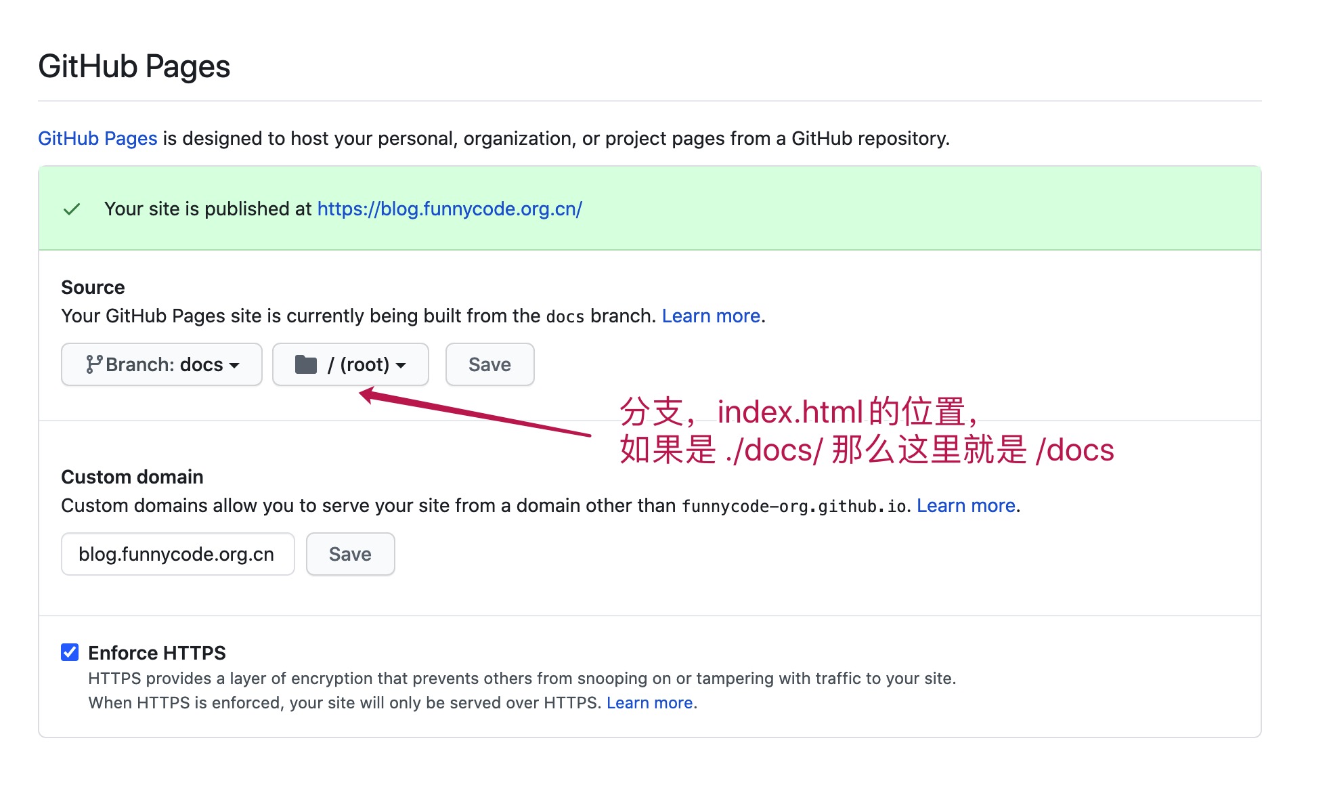The width and height of the screenshot is (1331, 791).
Task: Click Learn more about custom domains
Action: pyautogui.click(x=965, y=506)
